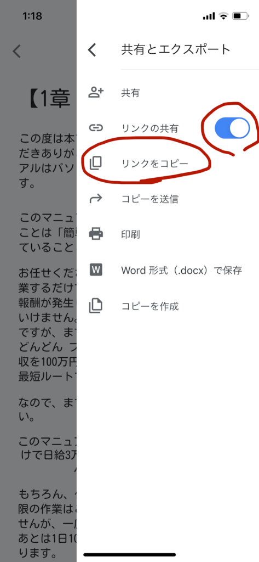Tap コピーを作成 text
The width and height of the screenshot is (259, 562).
pos(150,306)
